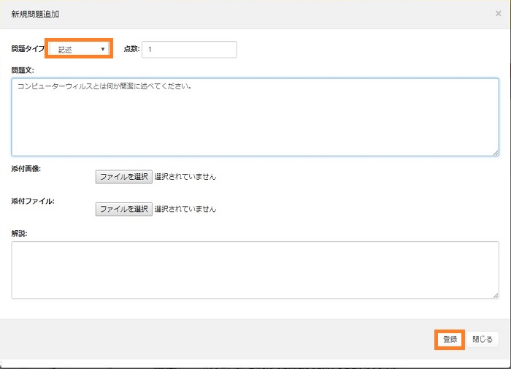Open the 問題タイプ dropdown showing 記述
The width and height of the screenshot is (511, 369).
[x=80, y=50]
